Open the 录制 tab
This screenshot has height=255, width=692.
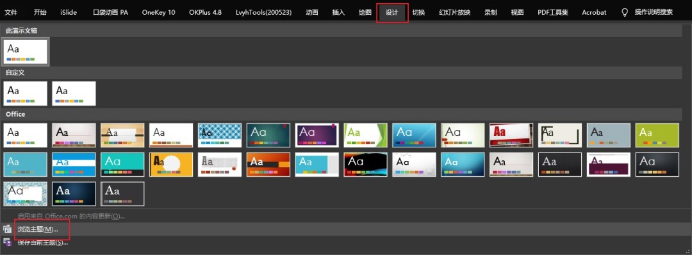491,12
